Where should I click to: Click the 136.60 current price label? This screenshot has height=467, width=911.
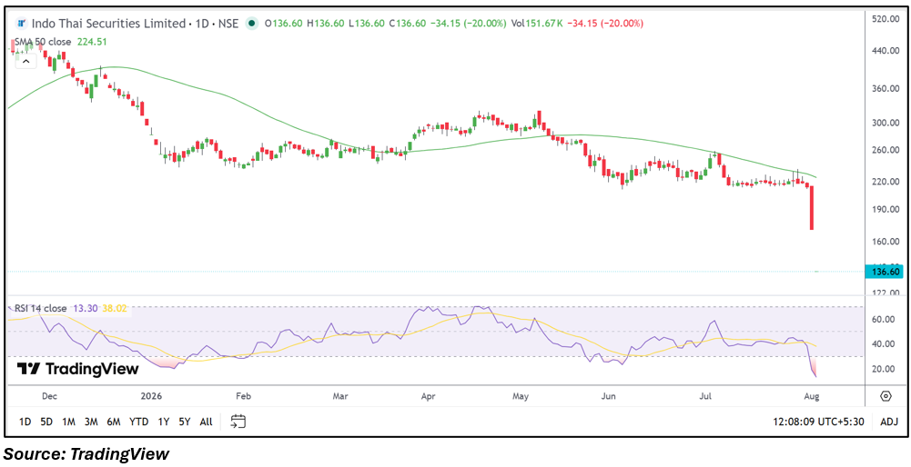tap(883, 272)
